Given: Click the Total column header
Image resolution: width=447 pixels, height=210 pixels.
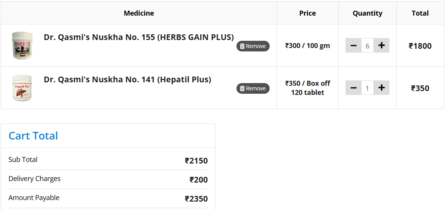Looking at the screenshot, I should click(420, 13).
